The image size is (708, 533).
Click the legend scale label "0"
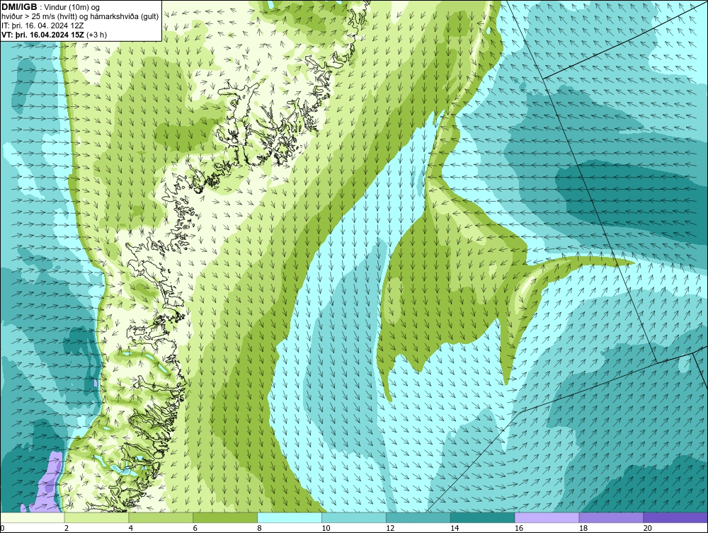(x=3, y=528)
